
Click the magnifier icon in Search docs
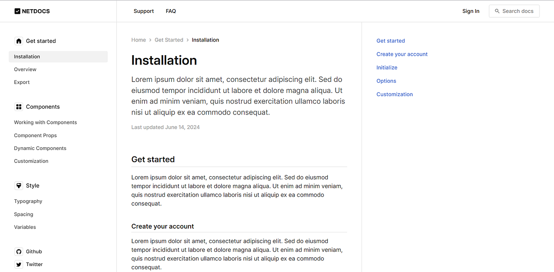[x=496, y=11]
